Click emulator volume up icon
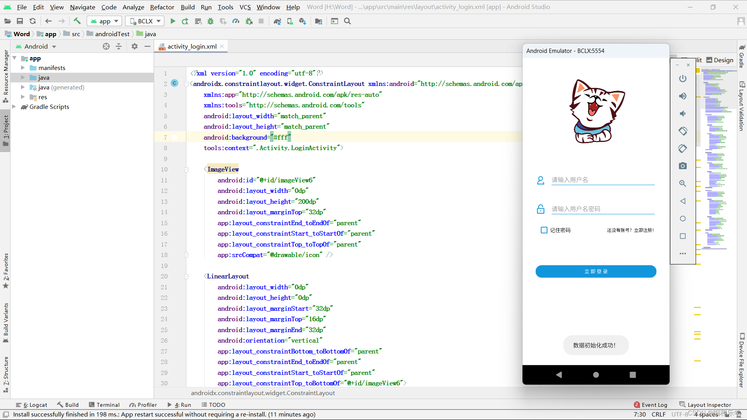The height and width of the screenshot is (420, 747). 682,96
